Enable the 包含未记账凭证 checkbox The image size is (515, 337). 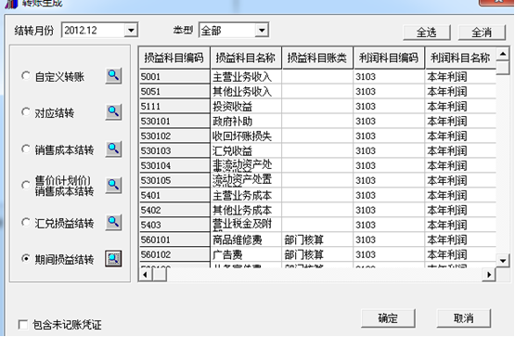coord(23,325)
